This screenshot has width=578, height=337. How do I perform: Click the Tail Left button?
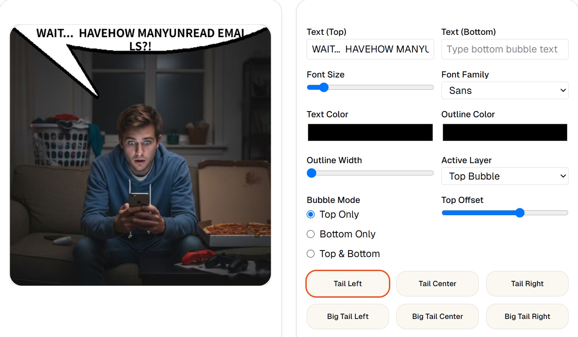(x=348, y=284)
